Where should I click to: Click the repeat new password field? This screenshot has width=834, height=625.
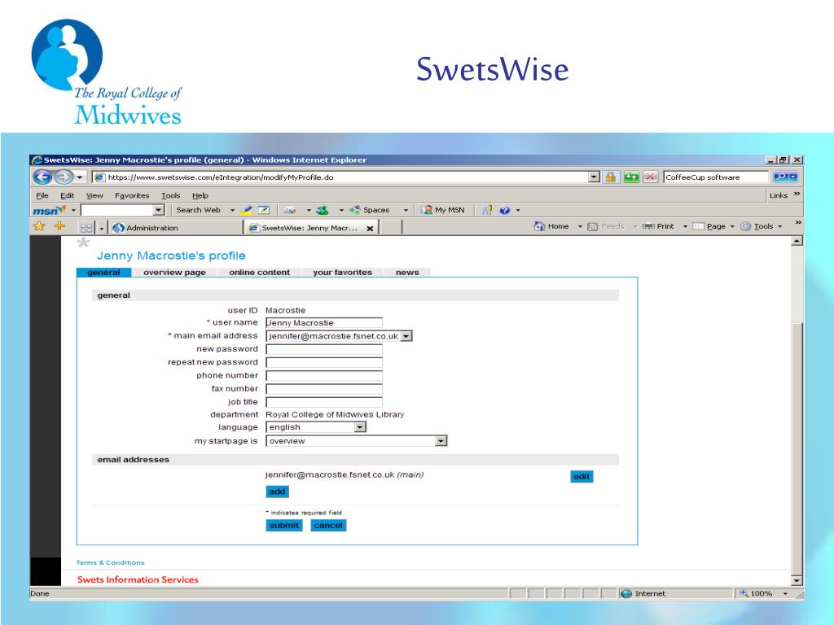click(324, 362)
